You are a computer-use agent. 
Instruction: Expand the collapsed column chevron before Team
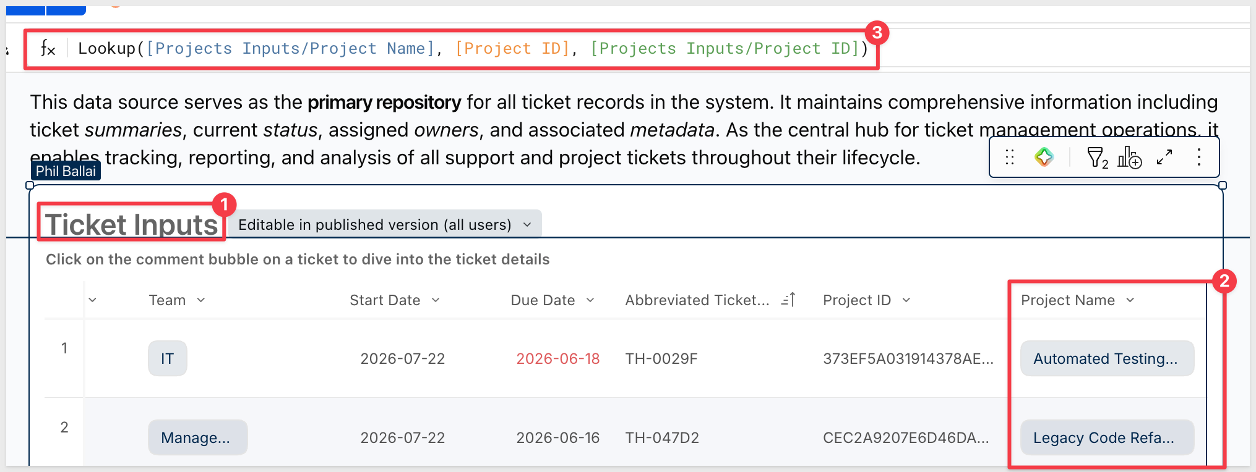(x=92, y=300)
